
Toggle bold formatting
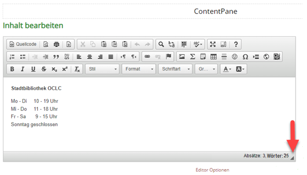(12, 69)
